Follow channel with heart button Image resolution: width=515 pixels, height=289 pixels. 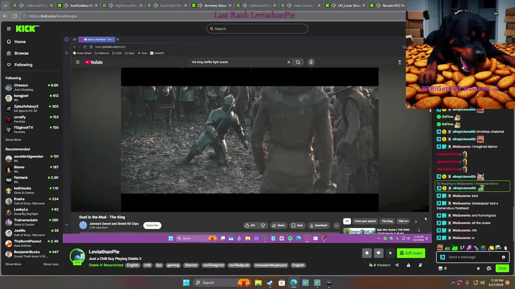click(x=379, y=253)
